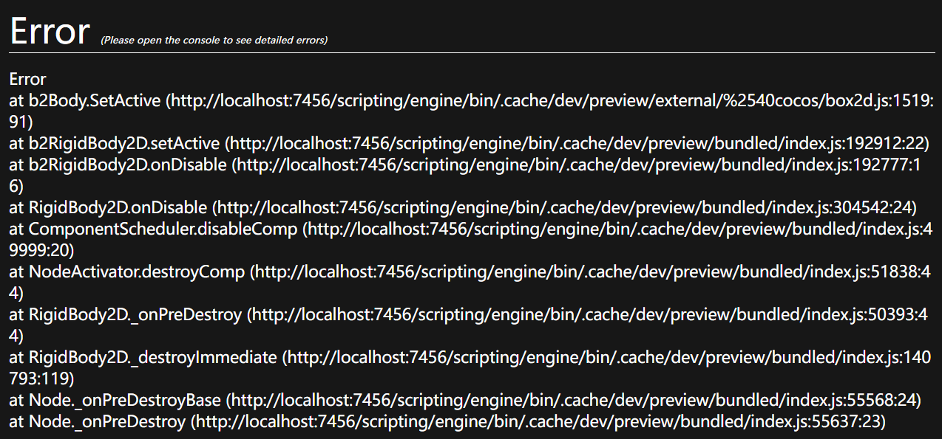Open the index.js:55637:23 source URL
Screen dimensions: 942x439
(538, 421)
